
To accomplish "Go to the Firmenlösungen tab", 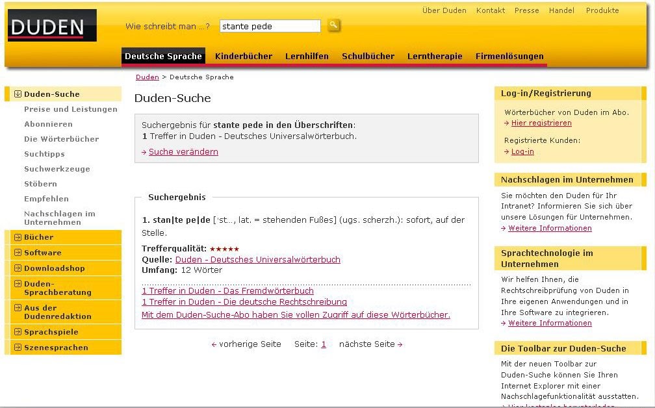I will [509, 56].
